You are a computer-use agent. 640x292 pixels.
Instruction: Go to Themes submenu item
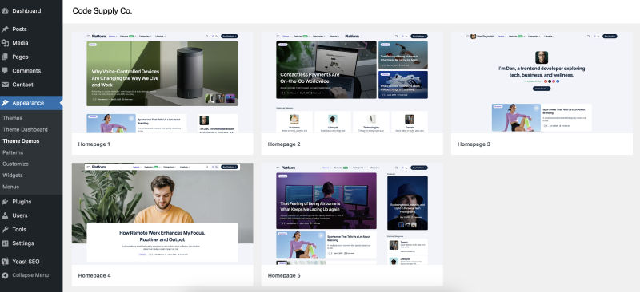click(13, 118)
